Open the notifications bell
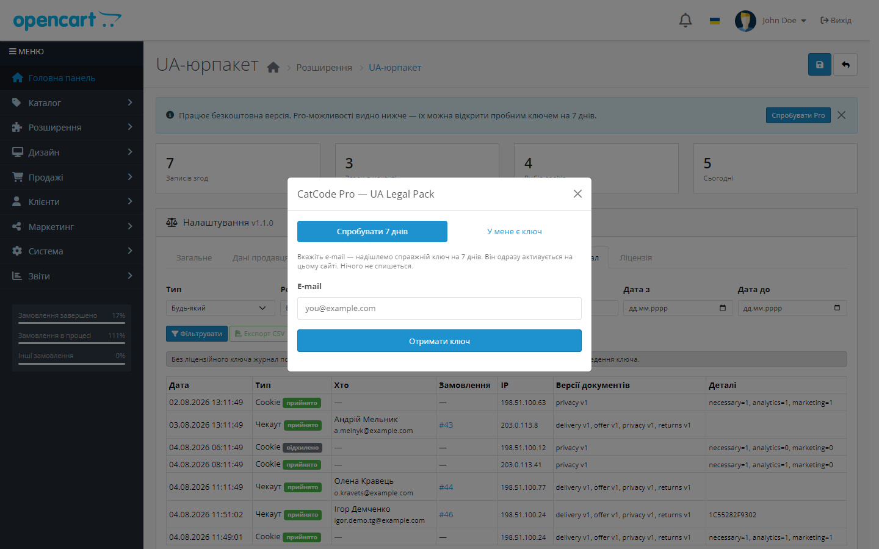Image resolution: width=879 pixels, height=549 pixels. [685, 20]
